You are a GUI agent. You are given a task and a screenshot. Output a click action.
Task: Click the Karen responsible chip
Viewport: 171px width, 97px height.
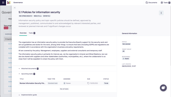126,59
